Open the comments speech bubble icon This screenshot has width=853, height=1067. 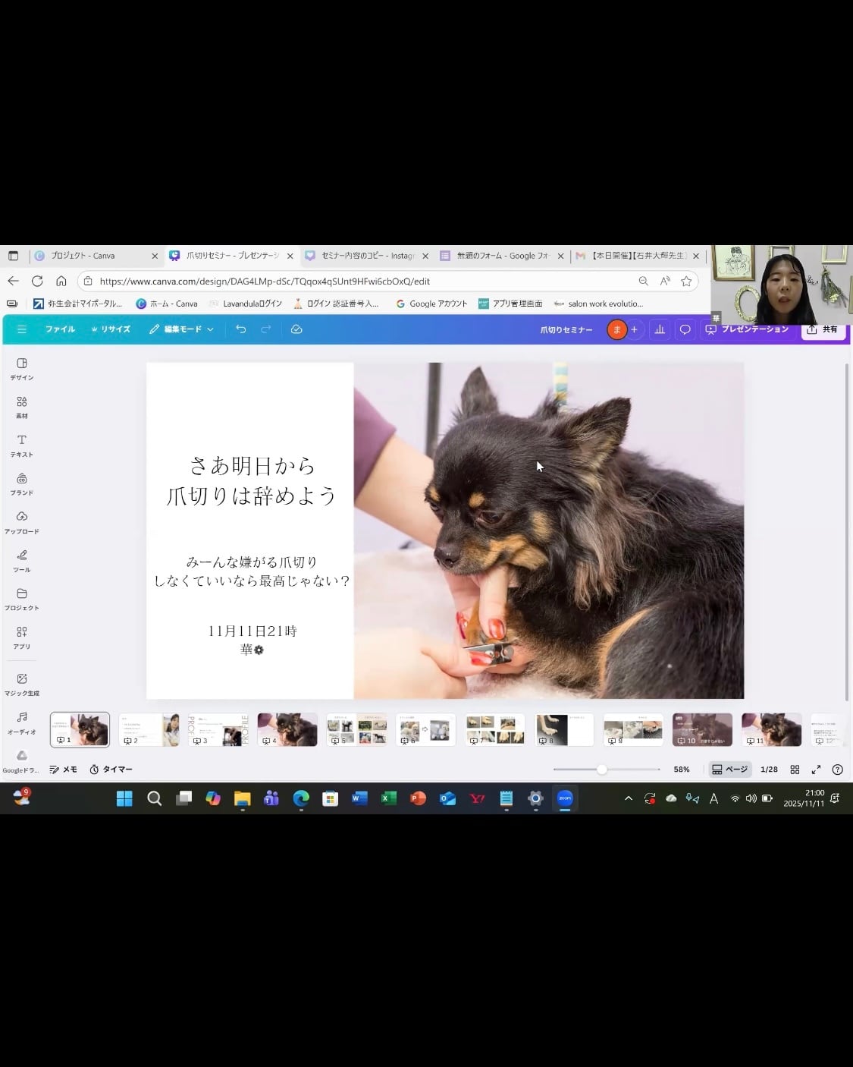[685, 329]
